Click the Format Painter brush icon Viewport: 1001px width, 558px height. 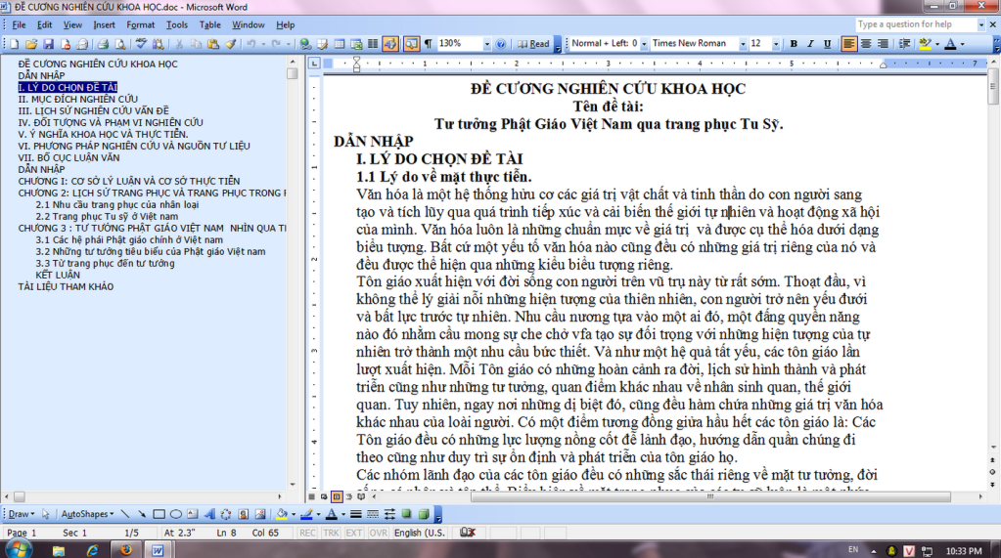(231, 44)
